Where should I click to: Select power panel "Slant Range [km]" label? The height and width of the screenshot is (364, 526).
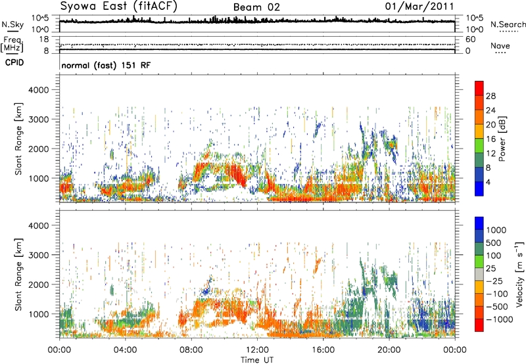[18, 139]
